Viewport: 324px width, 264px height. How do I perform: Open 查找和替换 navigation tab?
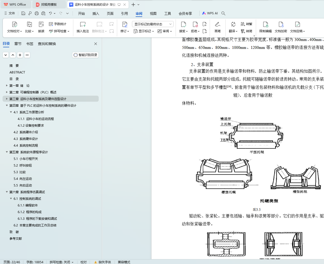pos(47,44)
